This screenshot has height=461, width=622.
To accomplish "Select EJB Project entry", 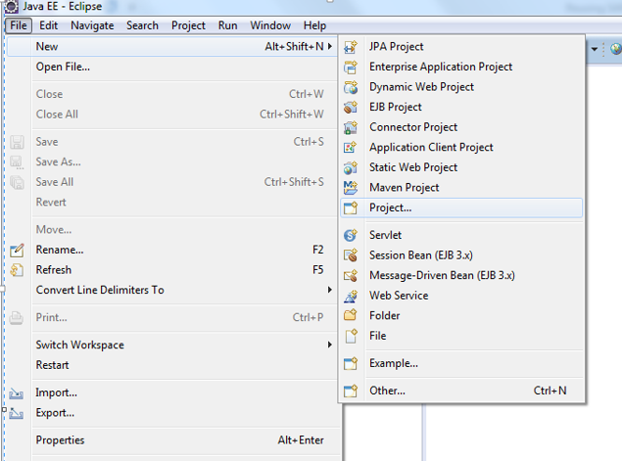I will (x=461, y=107).
